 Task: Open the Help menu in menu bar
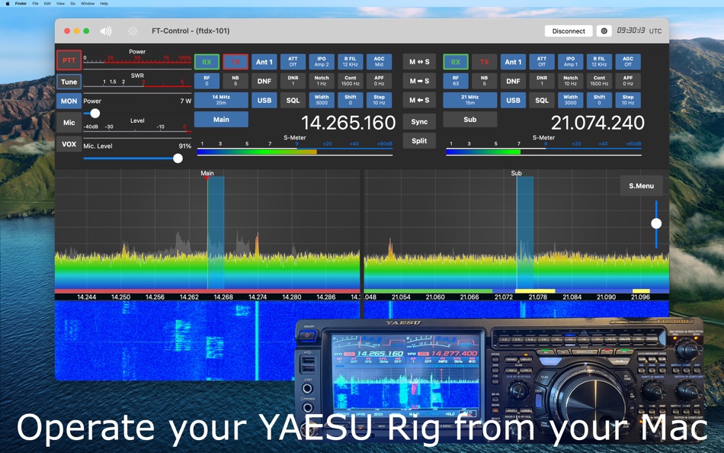[x=104, y=3]
